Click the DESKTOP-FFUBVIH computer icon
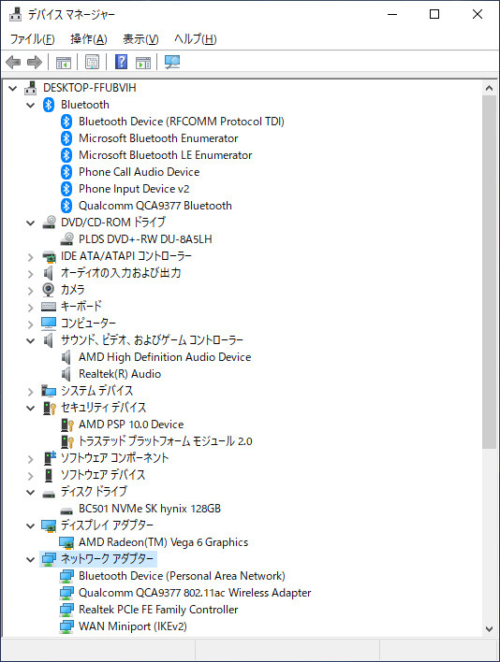 point(31,87)
